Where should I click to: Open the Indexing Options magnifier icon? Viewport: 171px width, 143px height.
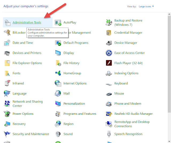109,73
